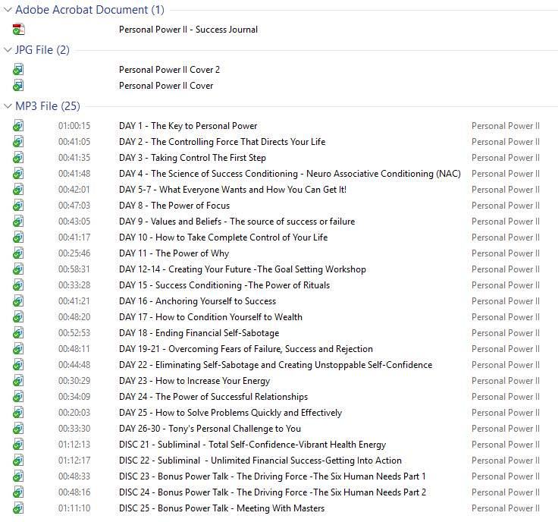Screen dimensions: 558x522
Task: Select 'DAY 25 - How to Solve Problems' title
Action: [x=230, y=413]
